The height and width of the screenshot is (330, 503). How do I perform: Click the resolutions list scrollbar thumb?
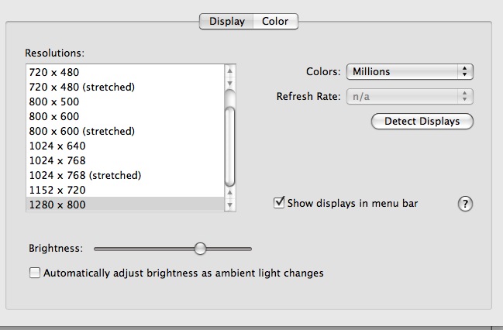tap(229, 146)
